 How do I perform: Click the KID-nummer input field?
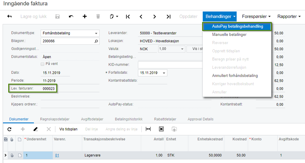[170, 65]
